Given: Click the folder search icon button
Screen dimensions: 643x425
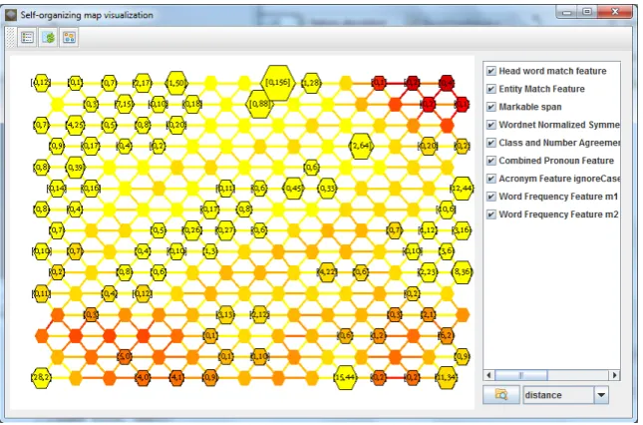Looking at the screenshot, I should coord(501,395).
